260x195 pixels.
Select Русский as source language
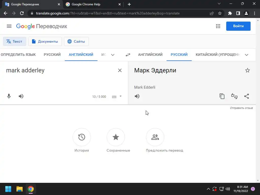[x=52, y=55]
